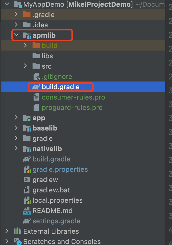Expand the src folder
This screenshot has height=245, width=172.
pyautogui.click(x=25, y=66)
